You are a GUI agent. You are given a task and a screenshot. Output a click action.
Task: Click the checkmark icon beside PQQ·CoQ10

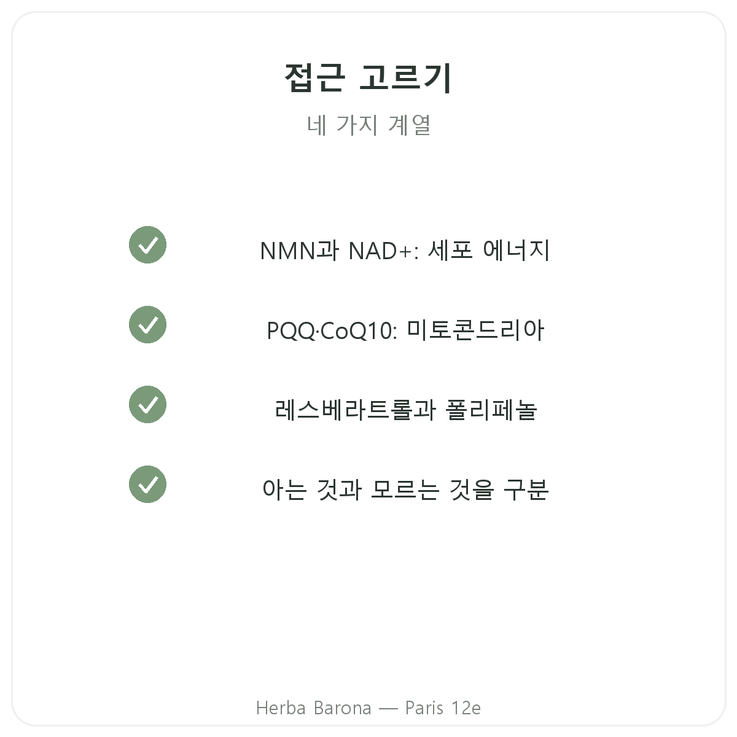tap(147, 325)
